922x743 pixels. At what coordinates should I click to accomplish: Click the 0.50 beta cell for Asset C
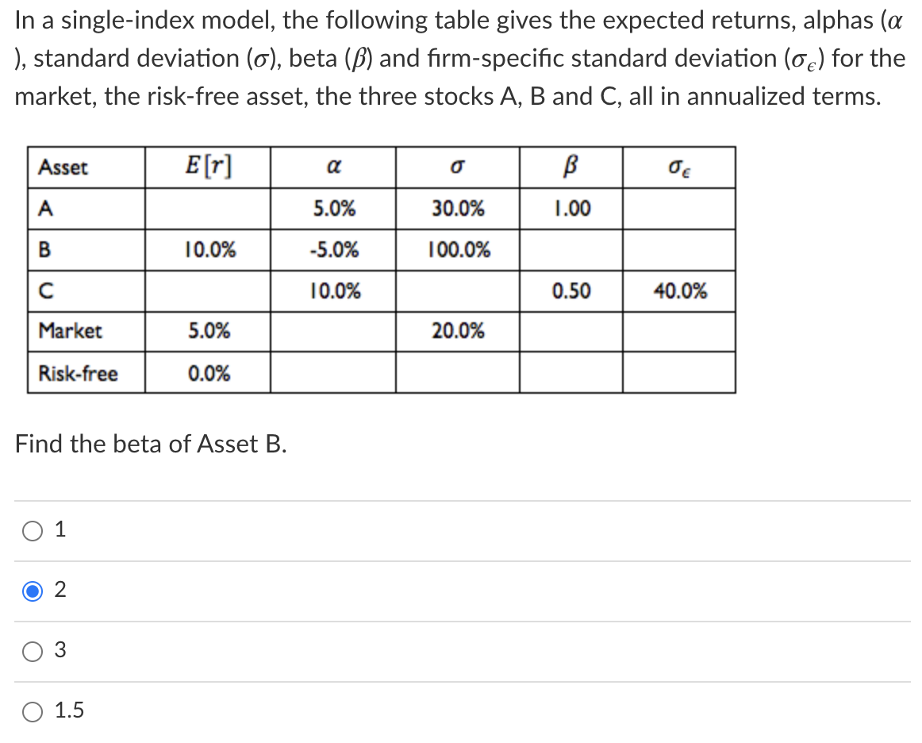pos(570,291)
